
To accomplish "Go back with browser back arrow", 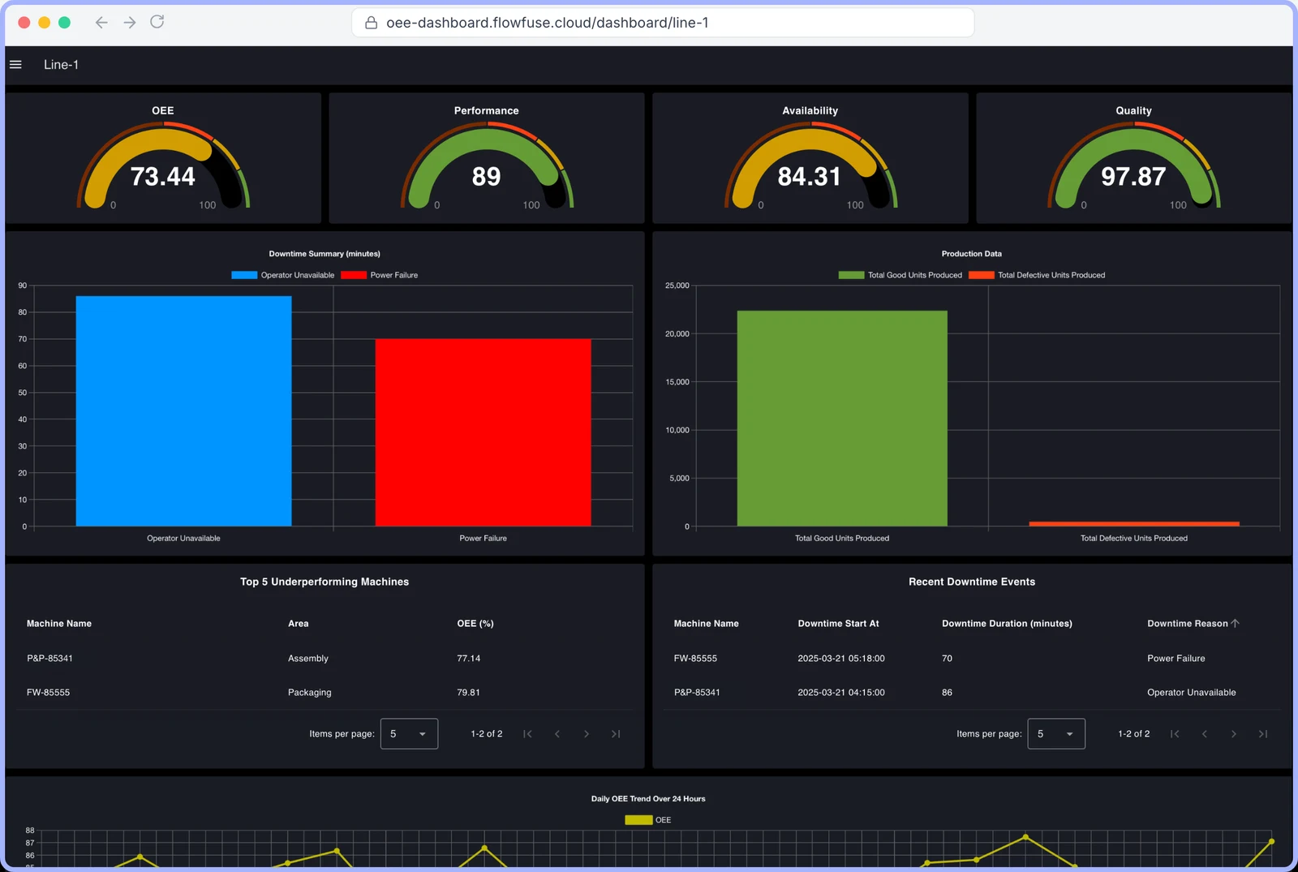I will click(101, 23).
